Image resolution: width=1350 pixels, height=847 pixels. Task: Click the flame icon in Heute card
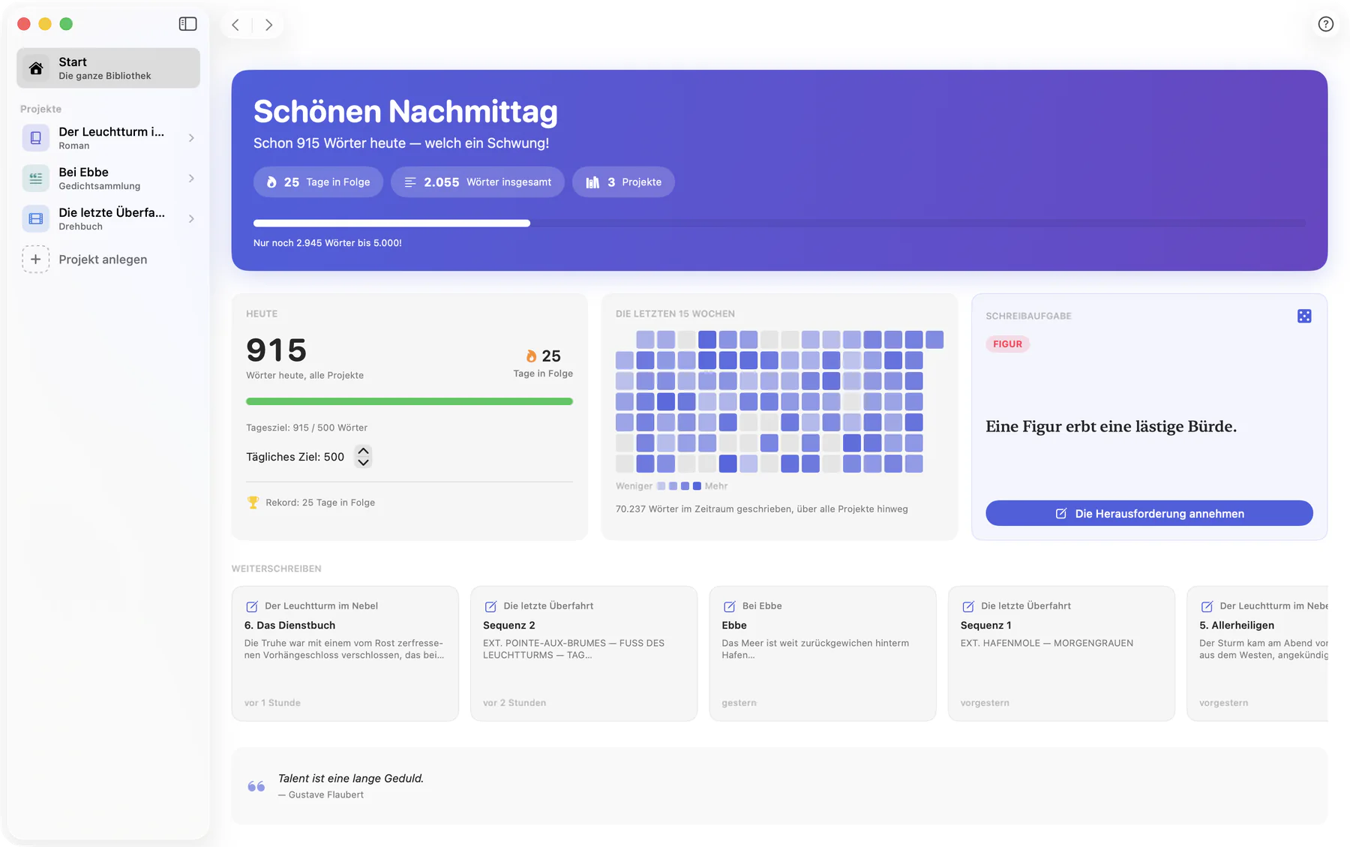tap(531, 356)
